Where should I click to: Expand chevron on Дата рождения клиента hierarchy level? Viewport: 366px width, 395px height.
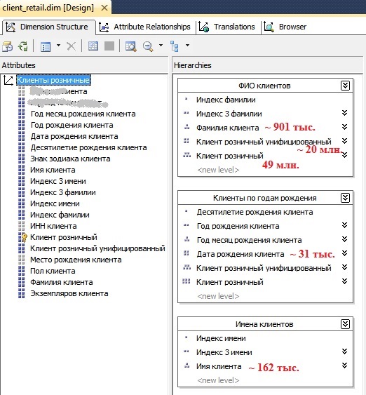344,253
